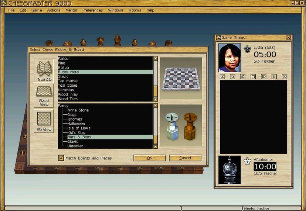Open the Mentor menu
The width and height of the screenshot is (306, 211).
tap(71, 10)
